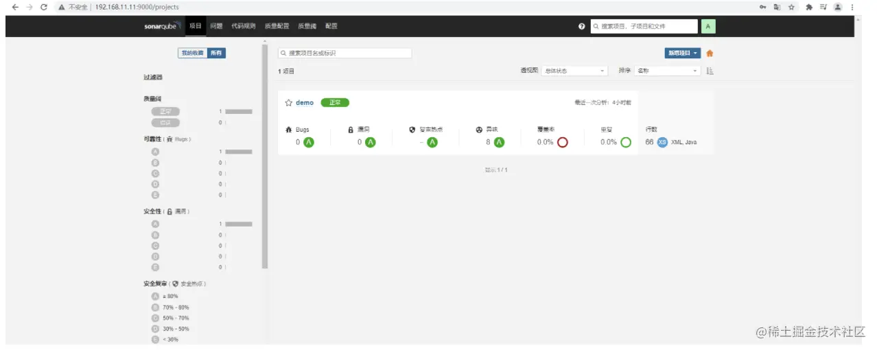Screen dimensions: 877x350
Task: Click the '最近一次分析: 4小时前' text
Action: (603, 103)
